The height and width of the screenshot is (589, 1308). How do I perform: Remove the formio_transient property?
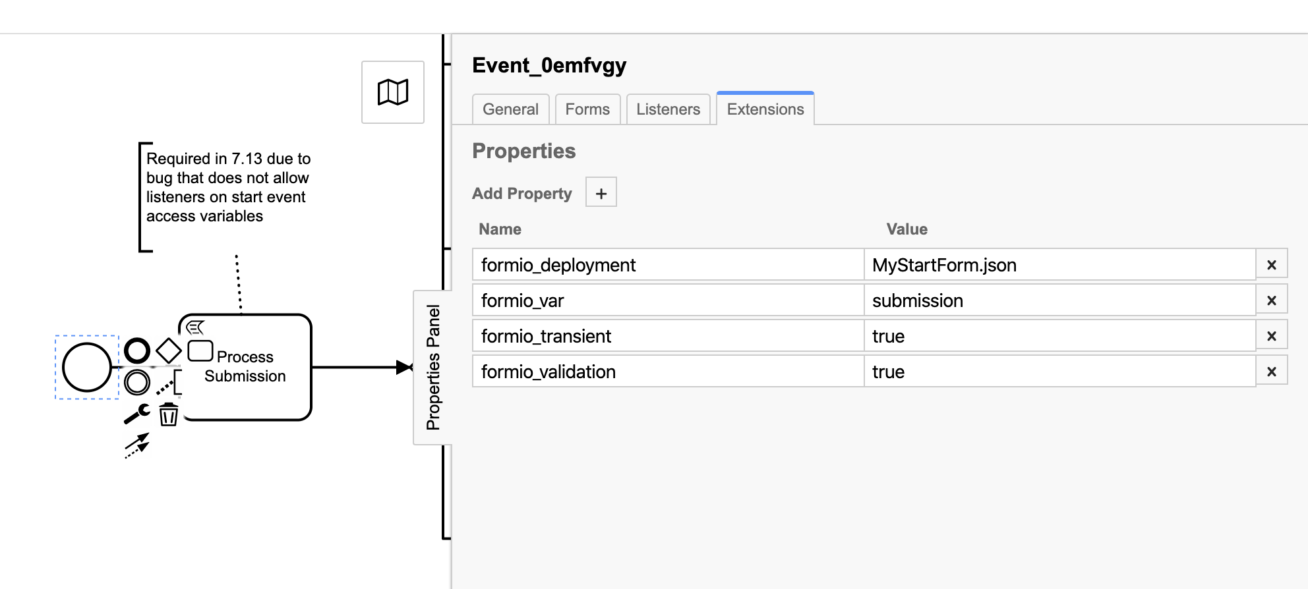tap(1272, 336)
